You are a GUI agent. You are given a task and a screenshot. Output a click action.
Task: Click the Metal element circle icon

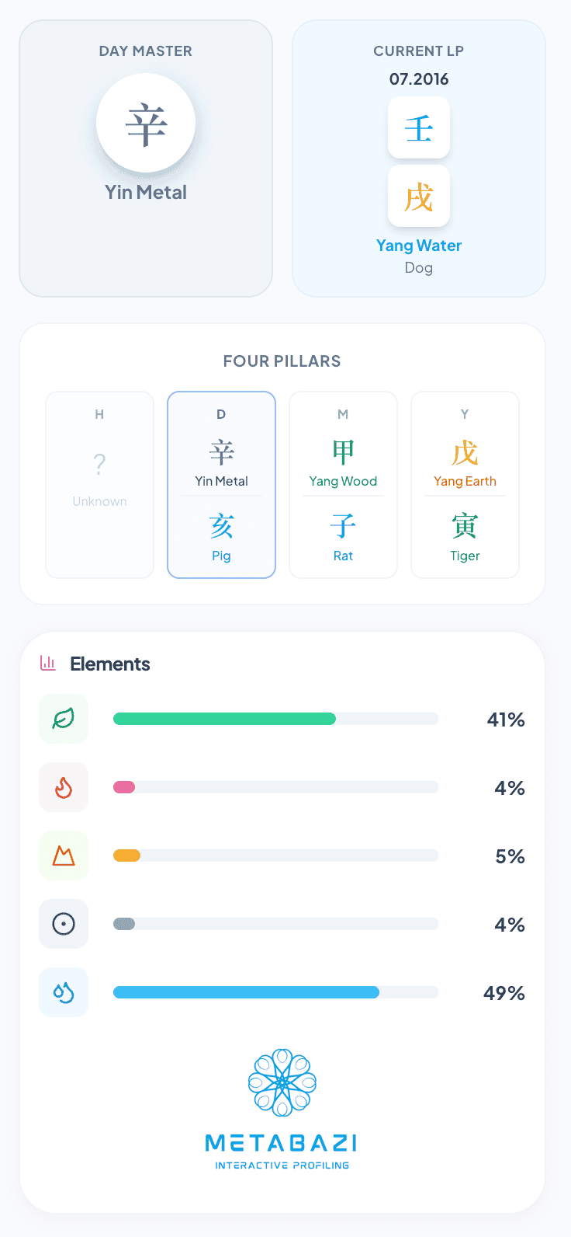click(64, 924)
